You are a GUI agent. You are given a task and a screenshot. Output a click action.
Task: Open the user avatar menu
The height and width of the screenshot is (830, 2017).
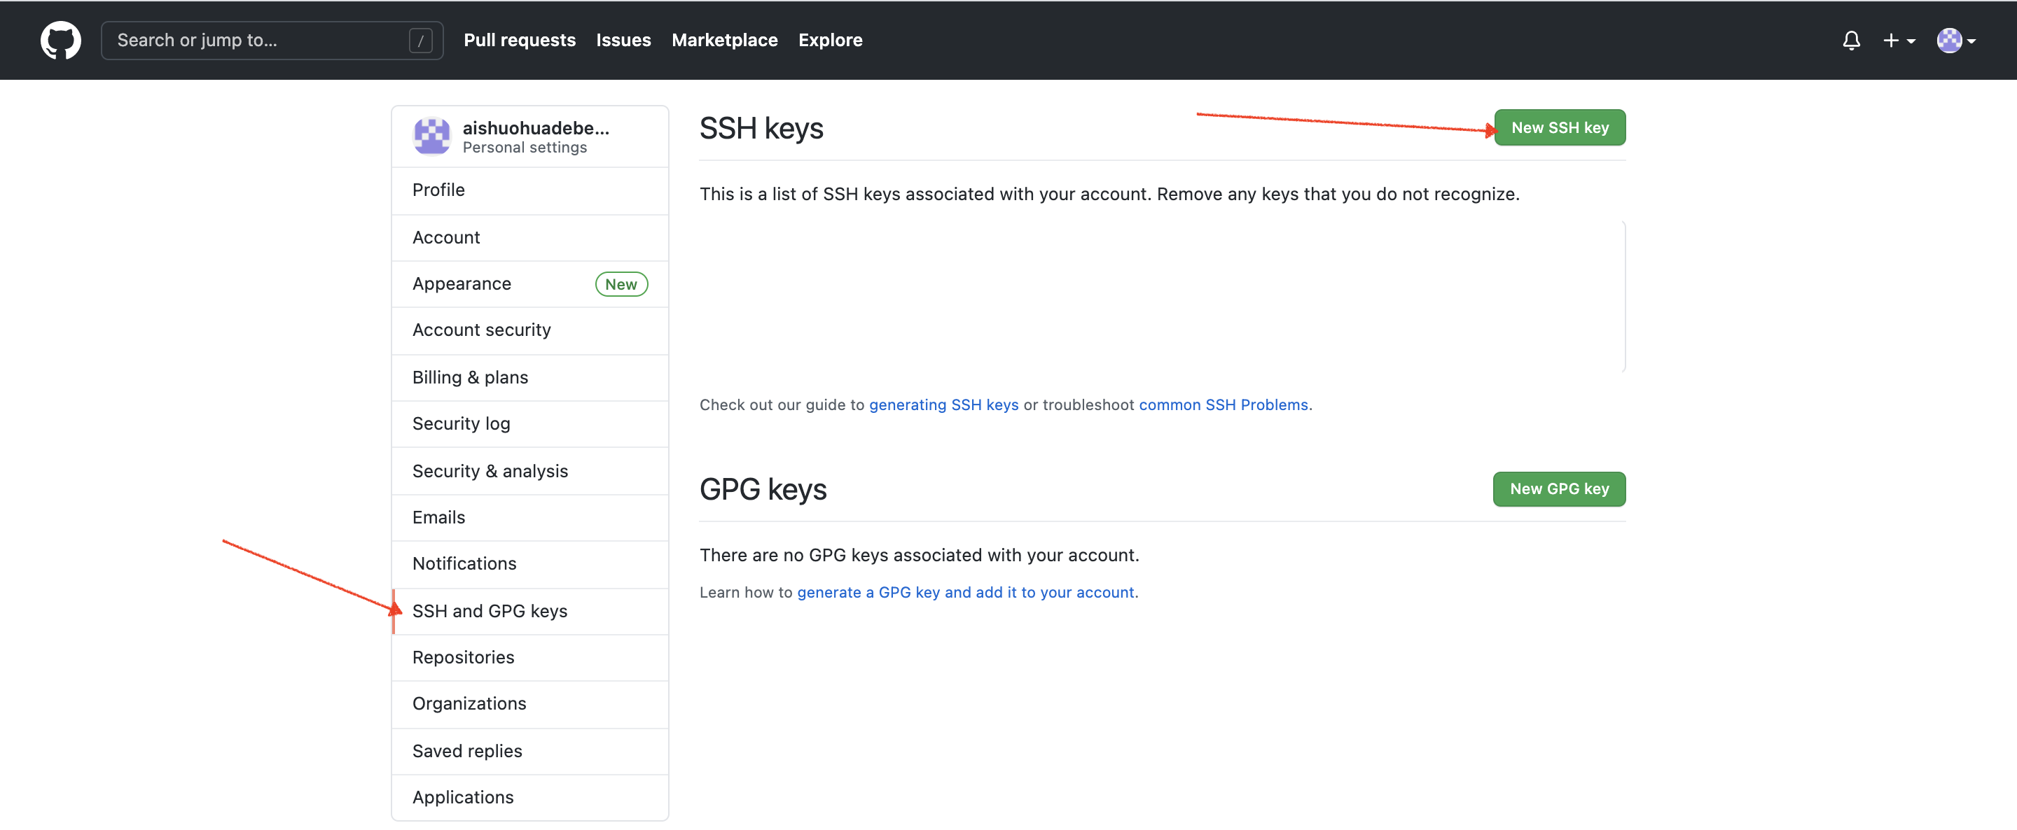pos(1956,41)
